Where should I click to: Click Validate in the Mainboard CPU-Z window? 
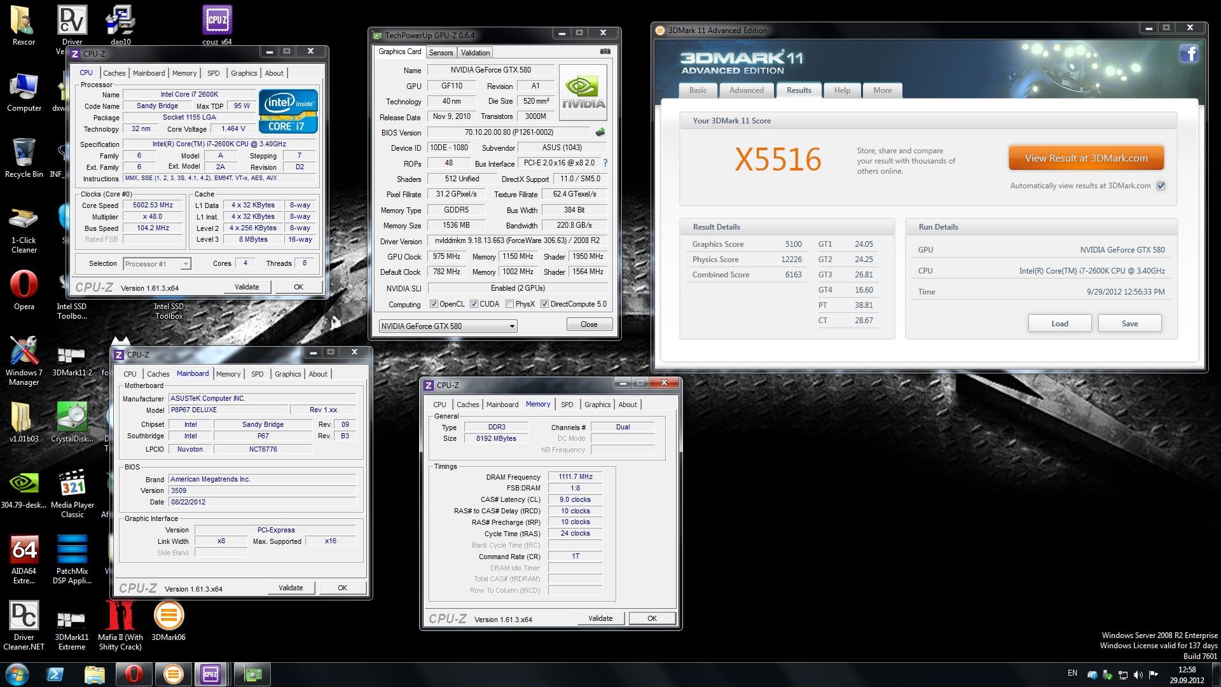[x=291, y=588]
